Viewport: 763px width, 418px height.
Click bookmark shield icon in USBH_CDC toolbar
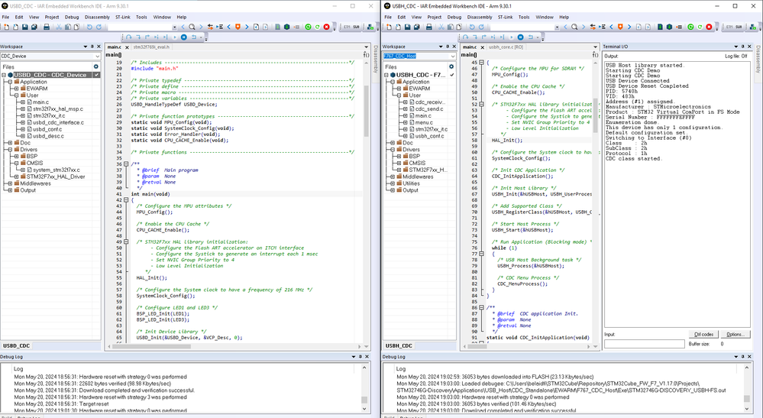tap(620, 27)
